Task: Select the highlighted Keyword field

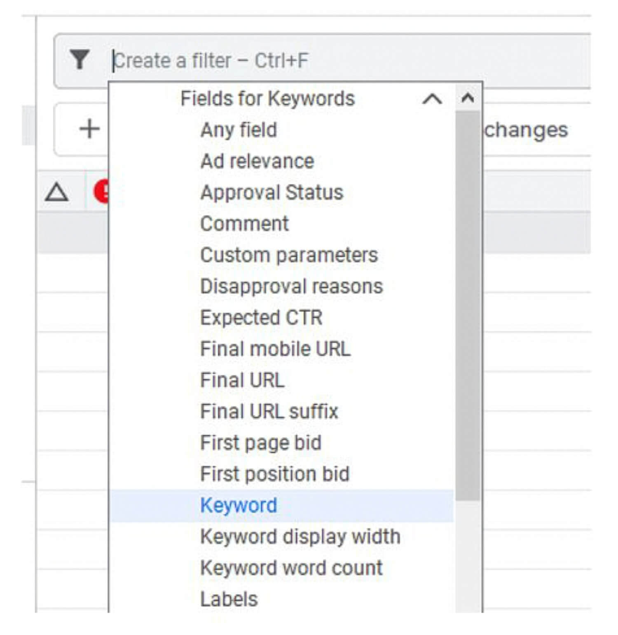Action: (239, 506)
